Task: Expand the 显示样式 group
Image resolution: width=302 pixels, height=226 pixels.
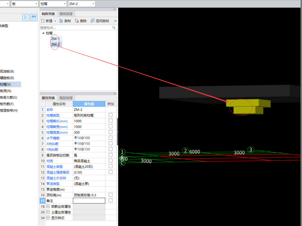Action: point(48,218)
